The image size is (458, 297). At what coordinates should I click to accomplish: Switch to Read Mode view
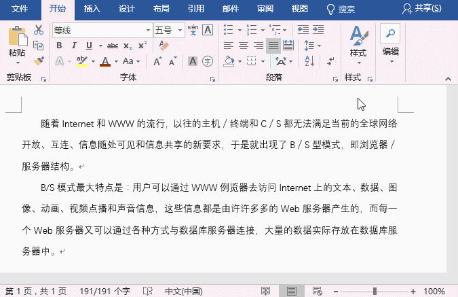(x=265, y=291)
